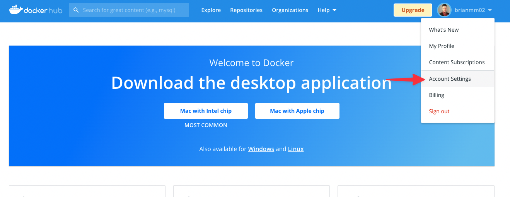This screenshot has height=197, width=510.
Task: Open My Profile menu entry
Action: [x=458, y=46]
